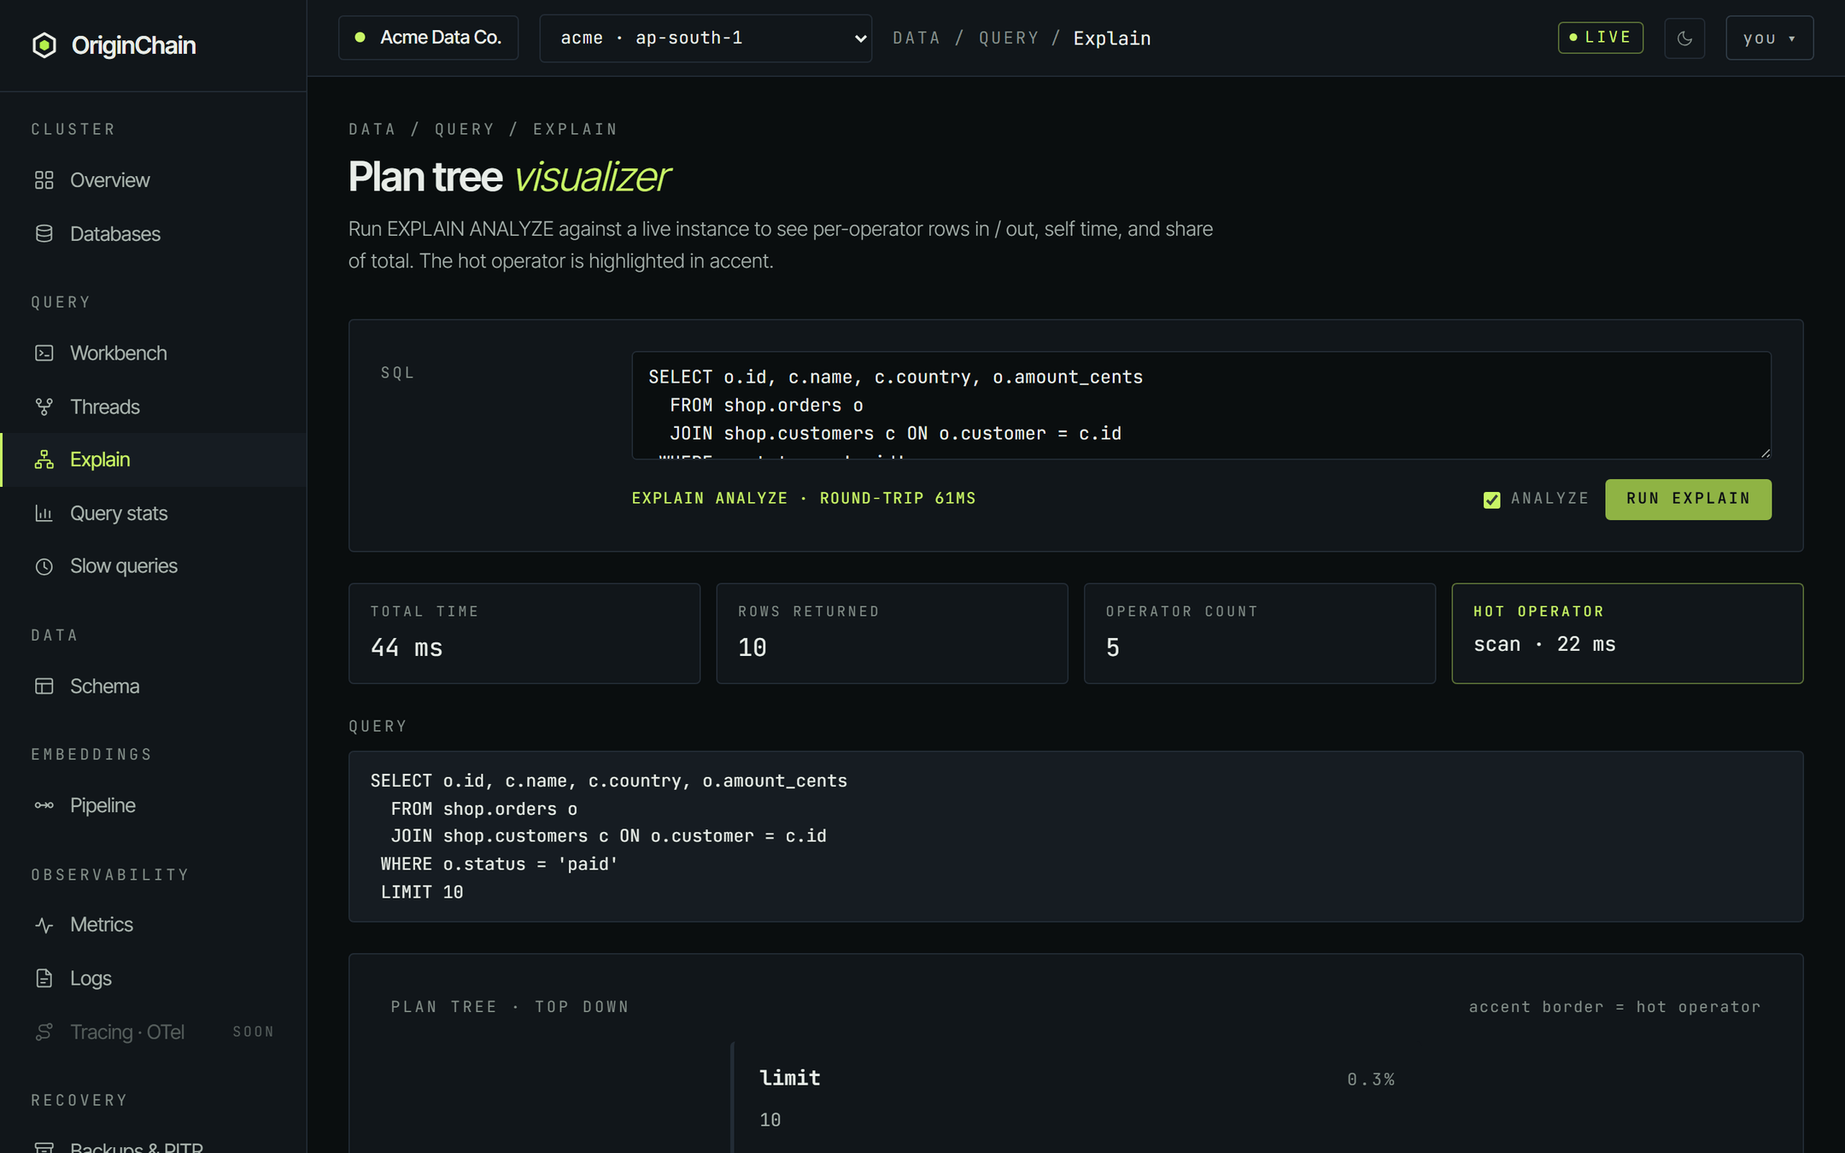Screen dimensions: 1845x1153
Task: Open the Metrics page
Action: click(154, 925)
